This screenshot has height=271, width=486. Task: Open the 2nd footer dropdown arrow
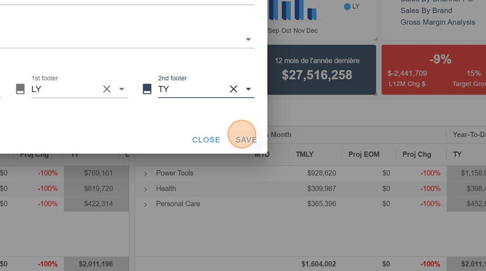pos(248,89)
